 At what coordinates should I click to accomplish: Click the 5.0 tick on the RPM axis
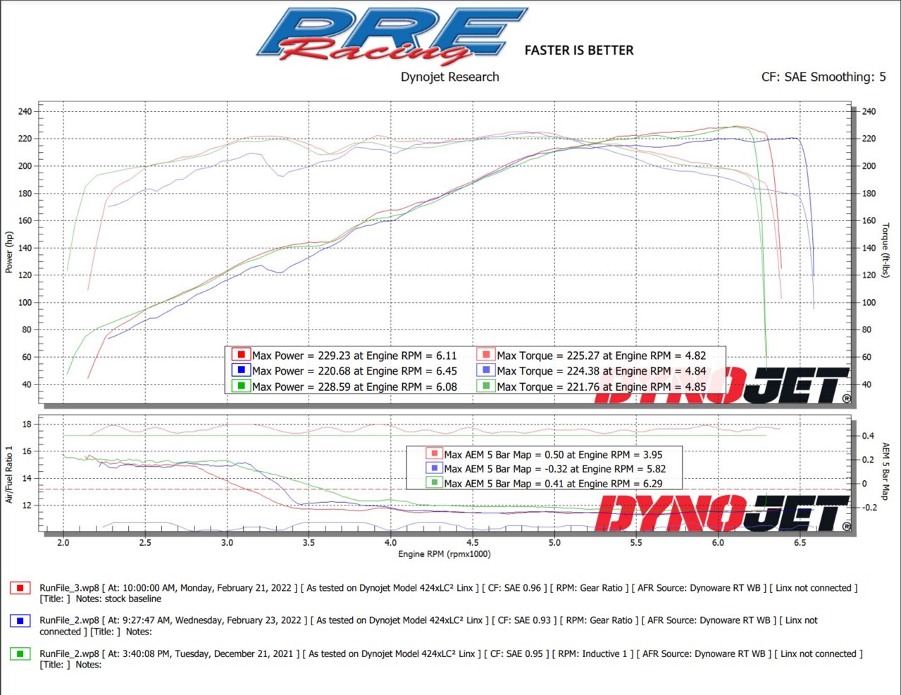[554, 543]
